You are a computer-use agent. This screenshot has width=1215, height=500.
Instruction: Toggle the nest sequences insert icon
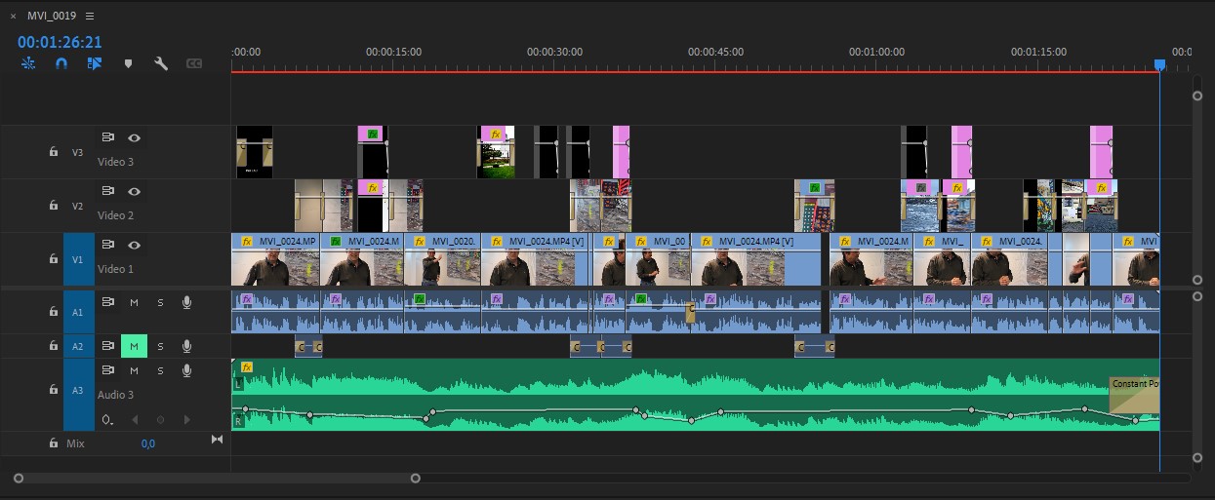tap(28, 63)
